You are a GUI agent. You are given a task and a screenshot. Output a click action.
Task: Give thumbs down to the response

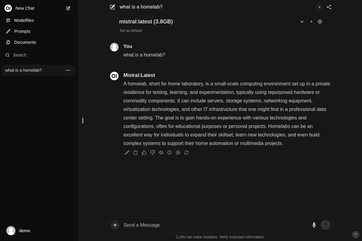coord(153,153)
